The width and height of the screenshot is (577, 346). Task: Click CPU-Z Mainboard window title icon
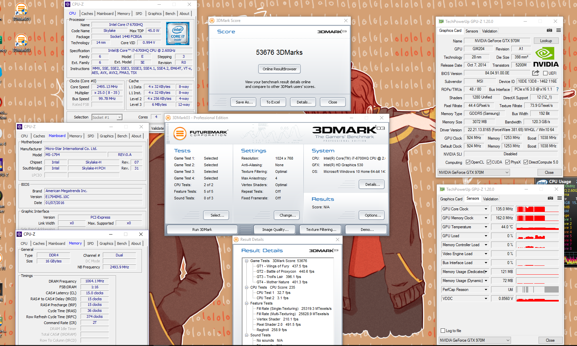coord(20,127)
